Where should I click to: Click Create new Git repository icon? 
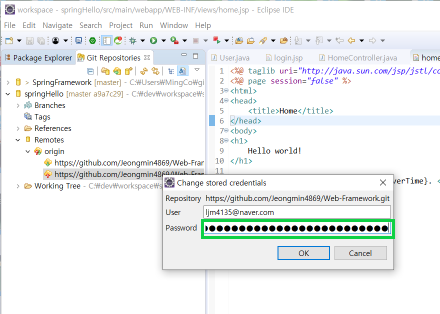(128, 71)
